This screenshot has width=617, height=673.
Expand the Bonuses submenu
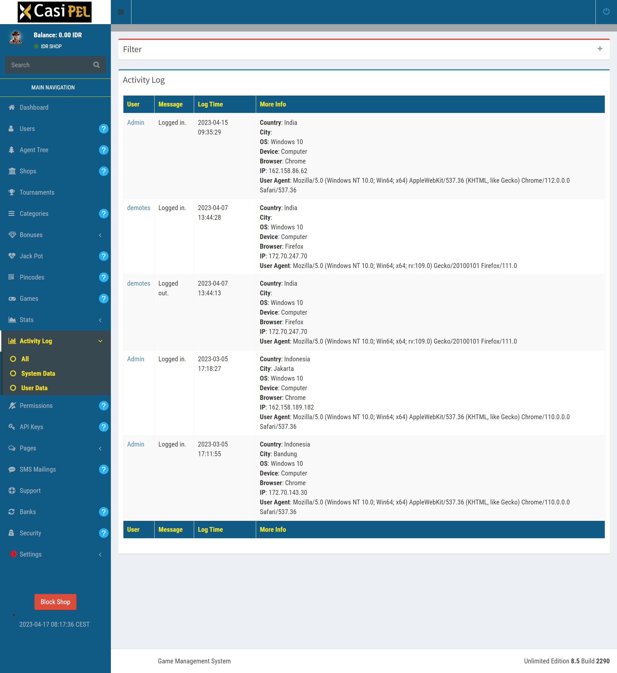click(31, 235)
